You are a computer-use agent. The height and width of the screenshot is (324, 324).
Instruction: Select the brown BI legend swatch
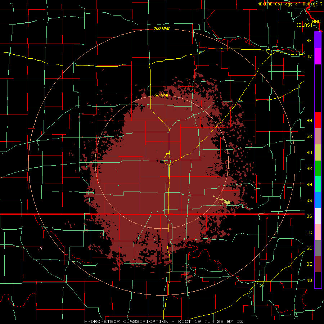click(318, 264)
